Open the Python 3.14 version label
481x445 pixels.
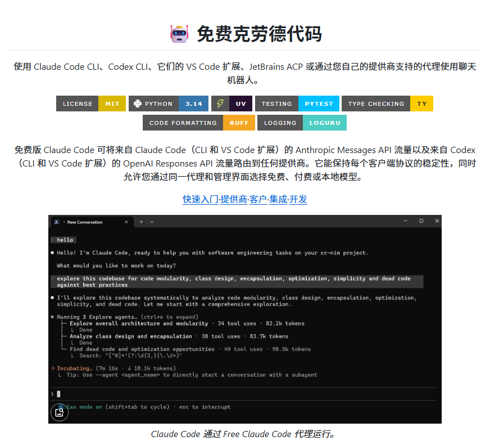pyautogui.click(x=193, y=104)
